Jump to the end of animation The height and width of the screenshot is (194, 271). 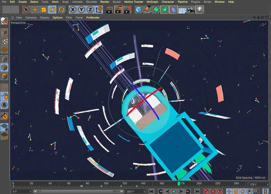(x=197, y=192)
